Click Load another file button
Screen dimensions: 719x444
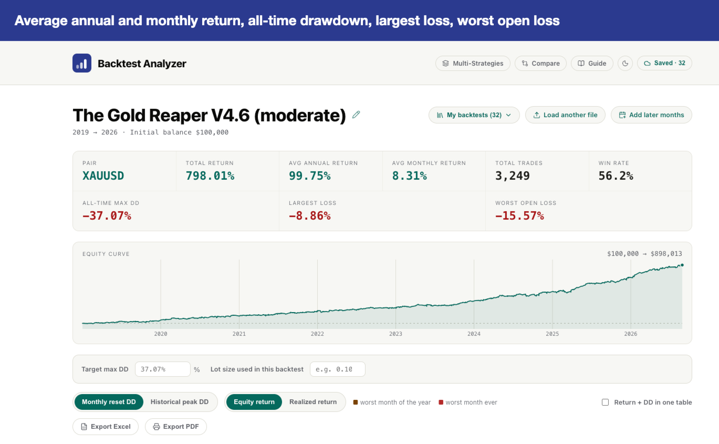565,115
